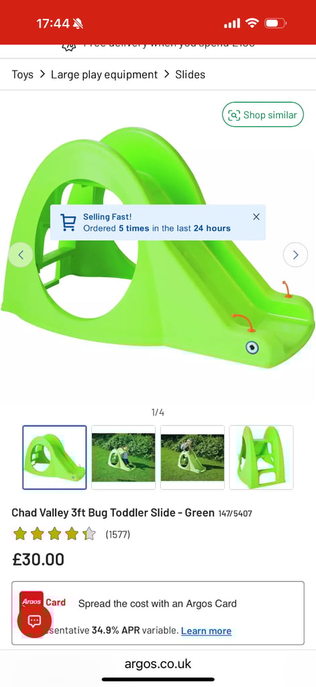Screen dimensions: 316x687
Task: Open Large play equipment breadcrumb
Action: (104, 74)
